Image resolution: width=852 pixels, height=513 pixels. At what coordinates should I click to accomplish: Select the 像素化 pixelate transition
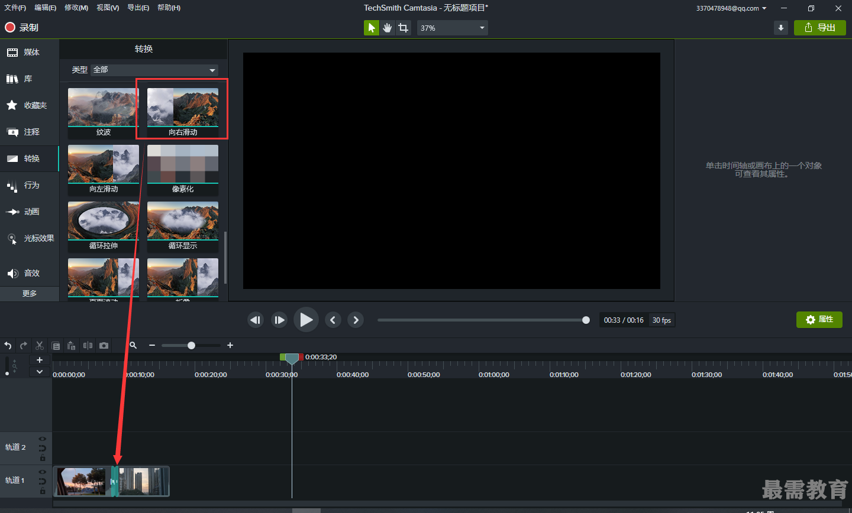pos(183,170)
